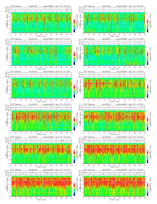Click the title text 'start UT =4:20:0'
The width and height of the screenshot is (157, 204).
[x=63, y=137]
